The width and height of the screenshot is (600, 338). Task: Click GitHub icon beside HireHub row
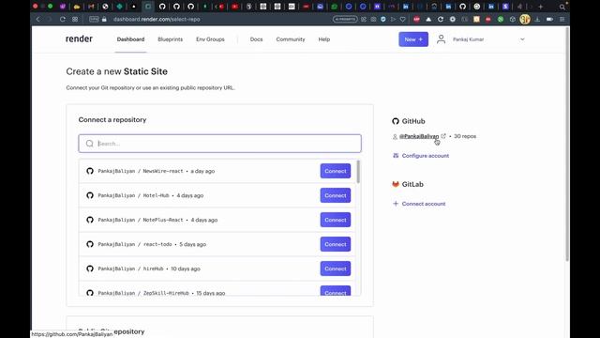pyautogui.click(x=90, y=269)
